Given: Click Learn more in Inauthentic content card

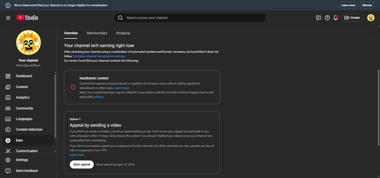Looking at the screenshot, I should pos(122,88).
